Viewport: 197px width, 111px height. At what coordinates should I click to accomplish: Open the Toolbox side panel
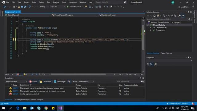pyautogui.click(x=2, y=14)
